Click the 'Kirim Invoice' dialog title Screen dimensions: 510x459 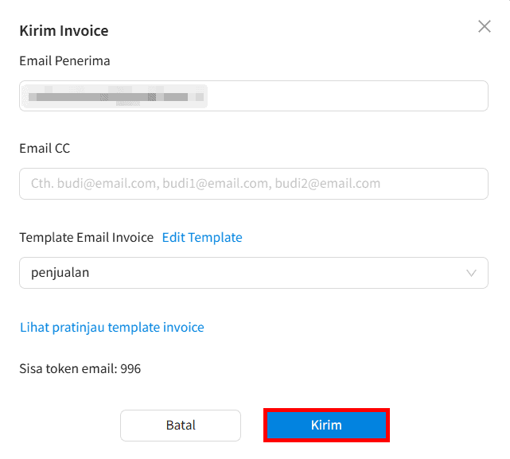64,31
